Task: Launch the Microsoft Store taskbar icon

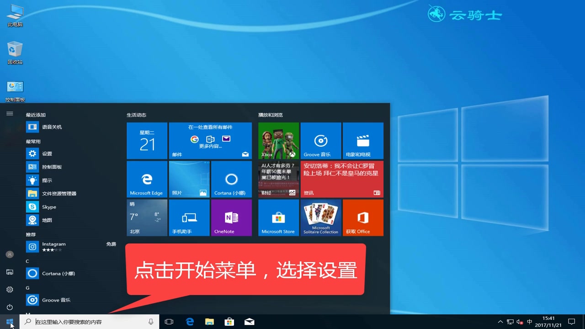Action: pos(229,321)
